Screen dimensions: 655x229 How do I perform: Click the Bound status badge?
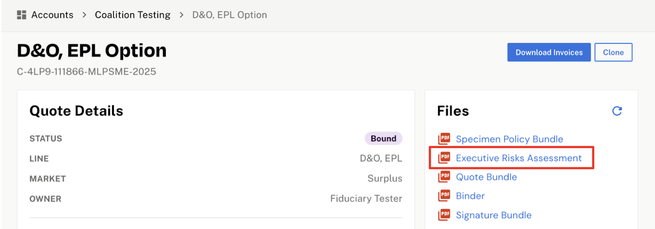[x=383, y=139]
